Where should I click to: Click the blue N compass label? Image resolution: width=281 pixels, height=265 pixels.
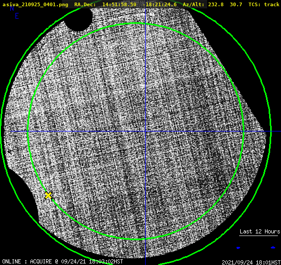tap(12, 8)
